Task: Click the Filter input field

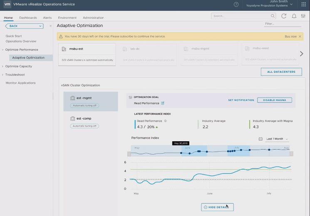Action: [283, 24]
